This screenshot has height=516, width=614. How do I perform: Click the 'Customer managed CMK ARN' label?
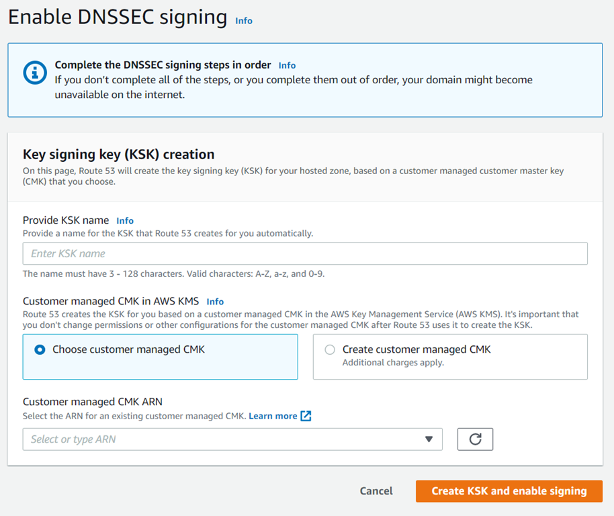[92, 402]
